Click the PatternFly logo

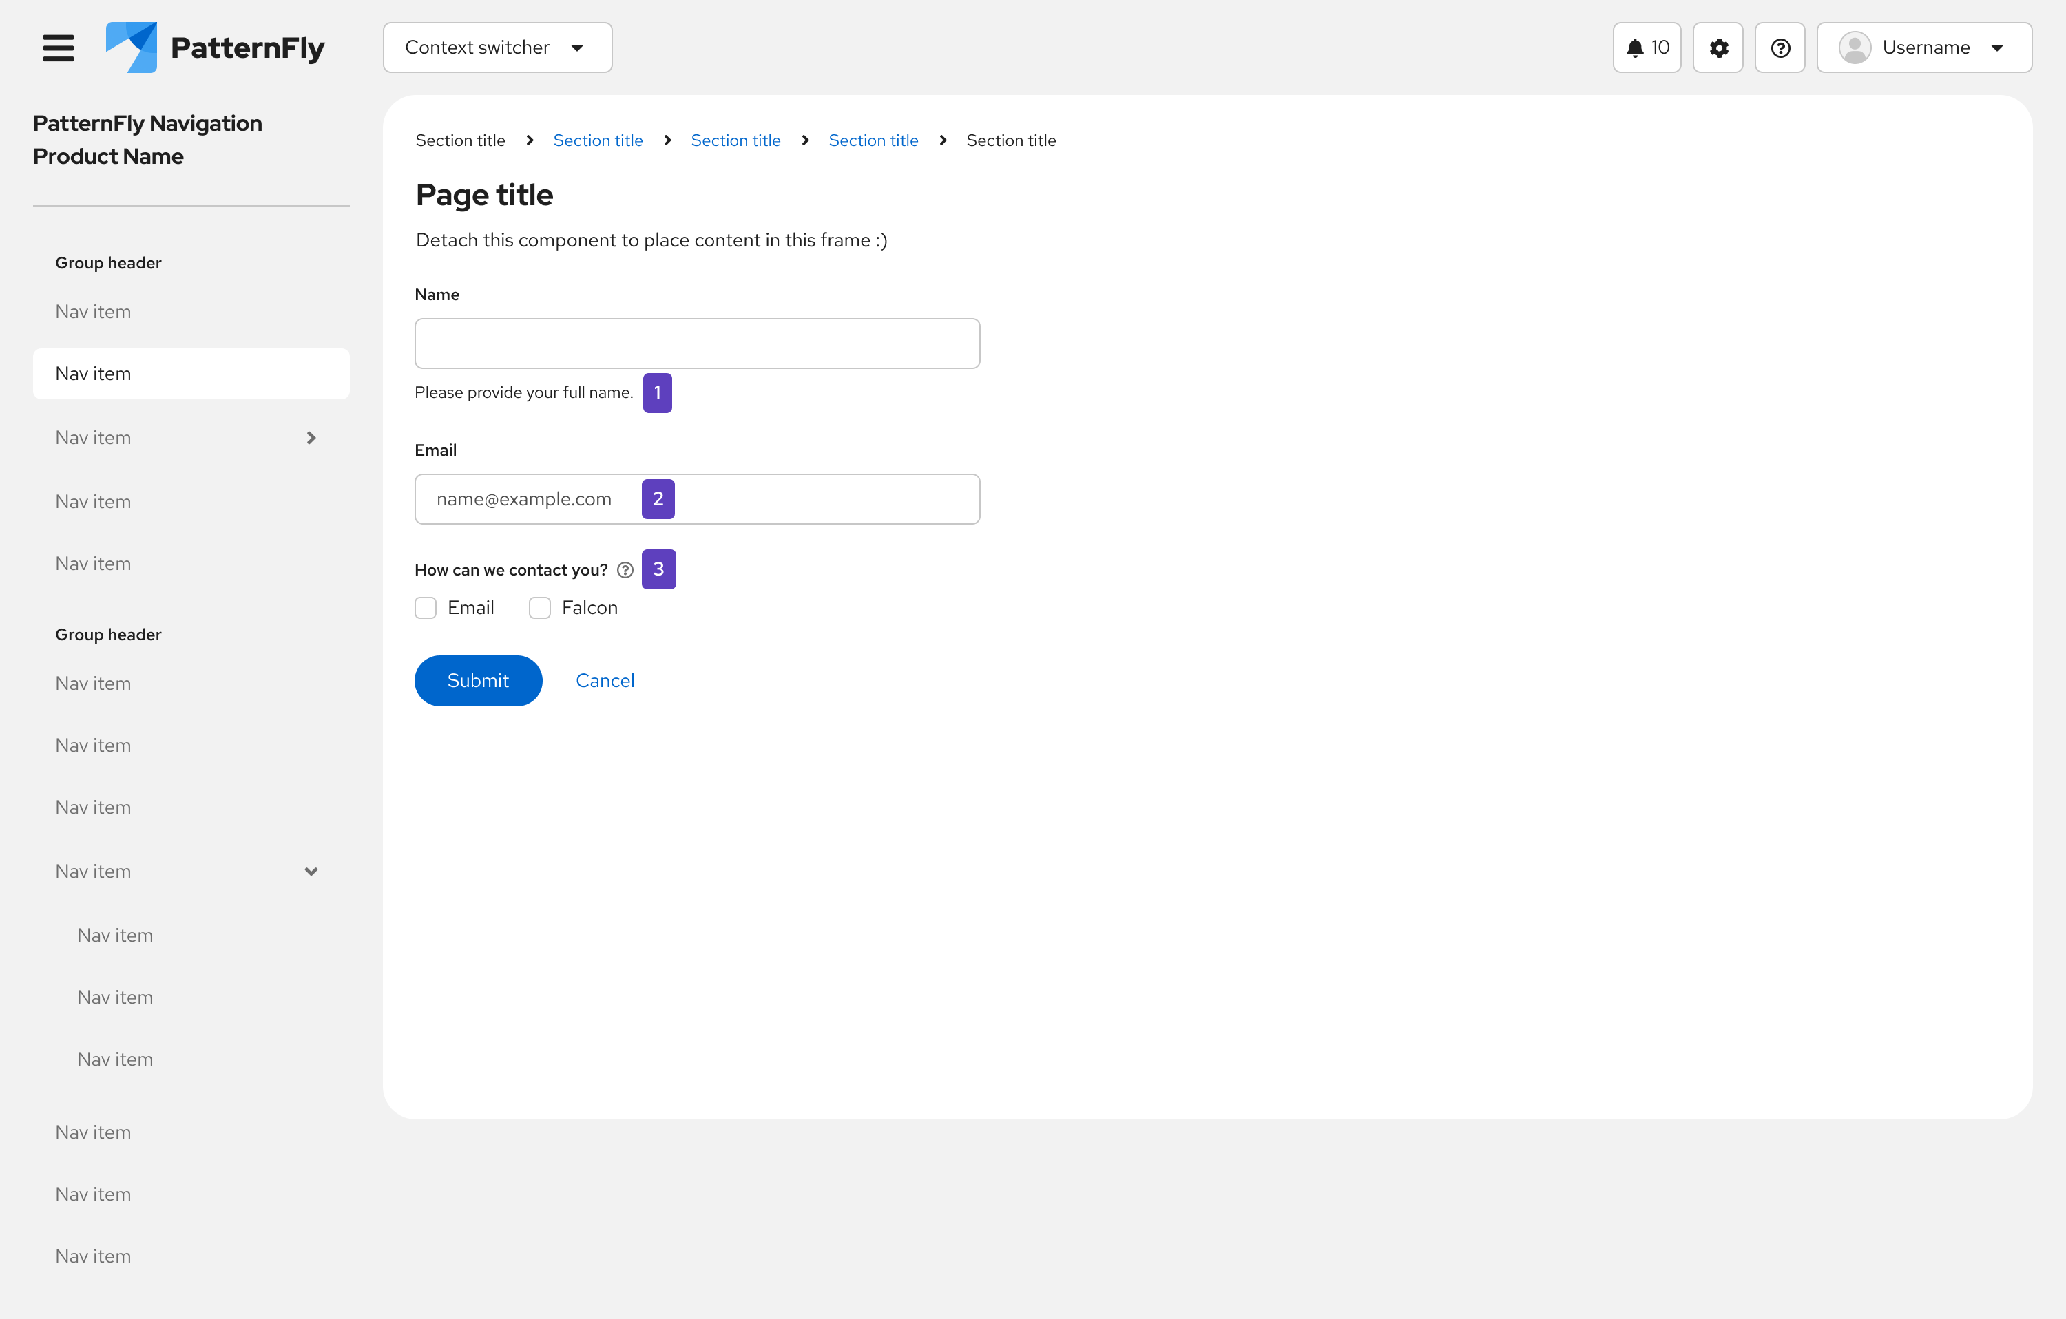click(214, 48)
